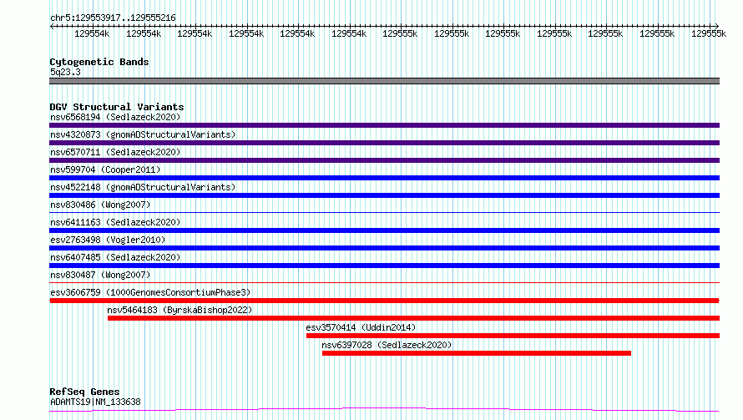This screenshot has width=743, height=420.
Task: Click esv3570414 (Uddin2014) variant label
Action: point(361,327)
